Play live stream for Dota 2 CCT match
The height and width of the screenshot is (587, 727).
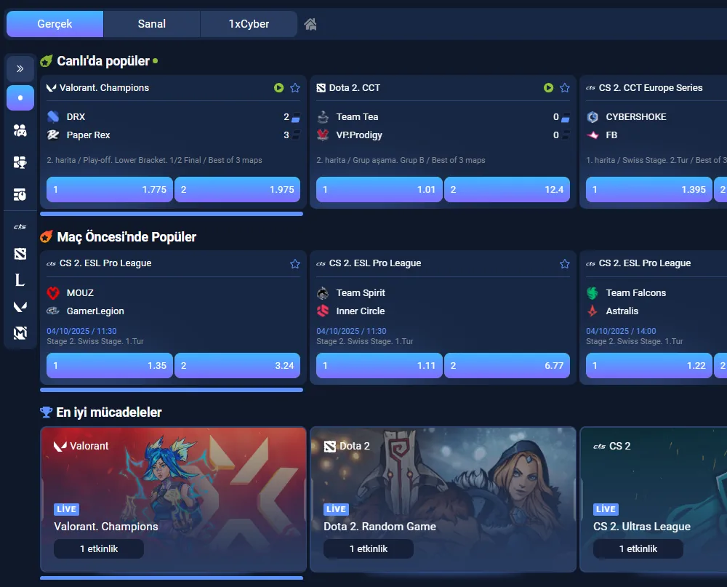coord(548,88)
